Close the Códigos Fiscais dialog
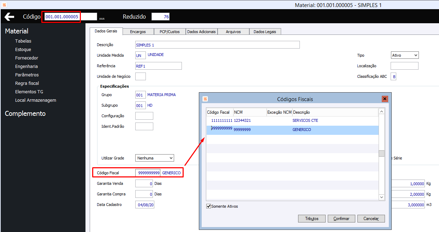 tap(385, 99)
